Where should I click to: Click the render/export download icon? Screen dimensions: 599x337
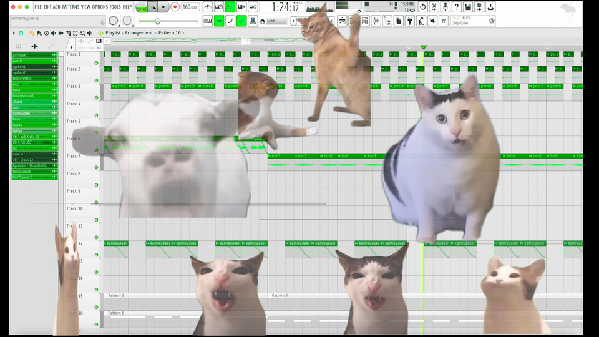pos(490,7)
